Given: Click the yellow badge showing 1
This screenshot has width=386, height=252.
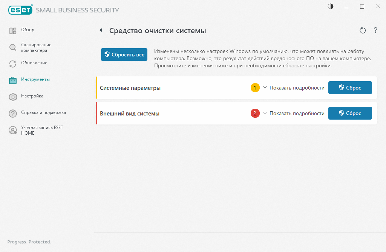Looking at the screenshot, I should pos(255,87).
